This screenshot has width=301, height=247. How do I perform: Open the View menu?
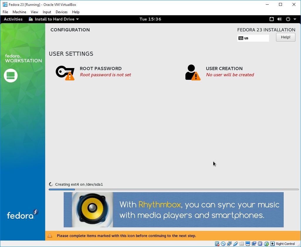pyautogui.click(x=34, y=12)
